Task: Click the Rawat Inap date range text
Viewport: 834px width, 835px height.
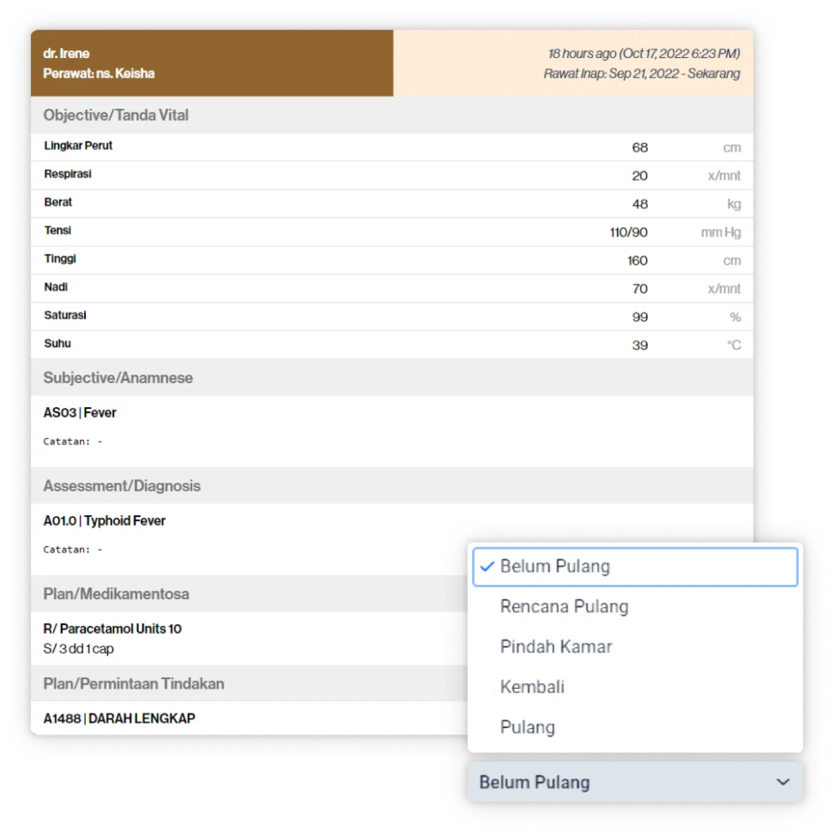Action: tap(641, 74)
